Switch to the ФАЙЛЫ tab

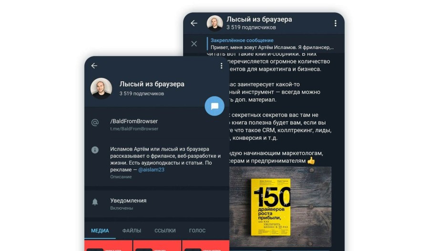pyautogui.click(x=132, y=231)
